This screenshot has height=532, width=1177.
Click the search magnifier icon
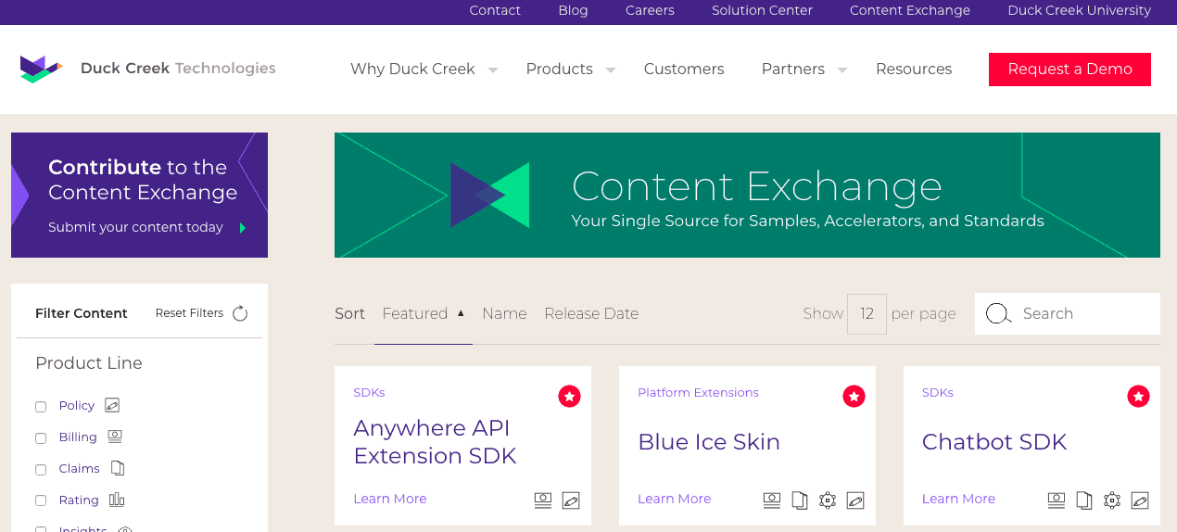coord(998,313)
